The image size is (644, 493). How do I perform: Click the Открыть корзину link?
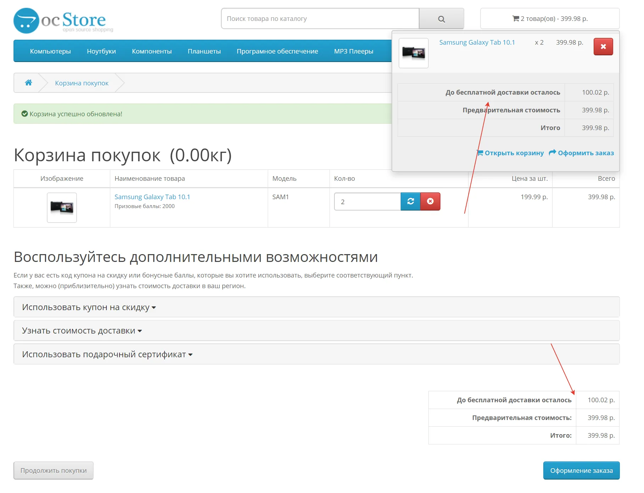tap(510, 153)
